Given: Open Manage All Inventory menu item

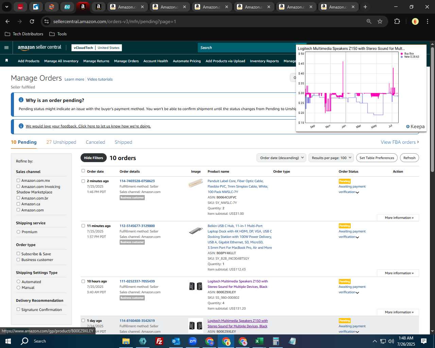Looking at the screenshot, I should tap(61, 61).
